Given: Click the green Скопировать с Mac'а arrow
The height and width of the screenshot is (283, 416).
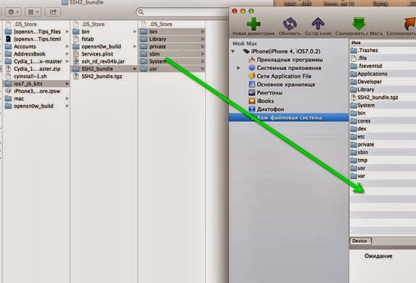Looking at the screenshot, I should coord(359,24).
